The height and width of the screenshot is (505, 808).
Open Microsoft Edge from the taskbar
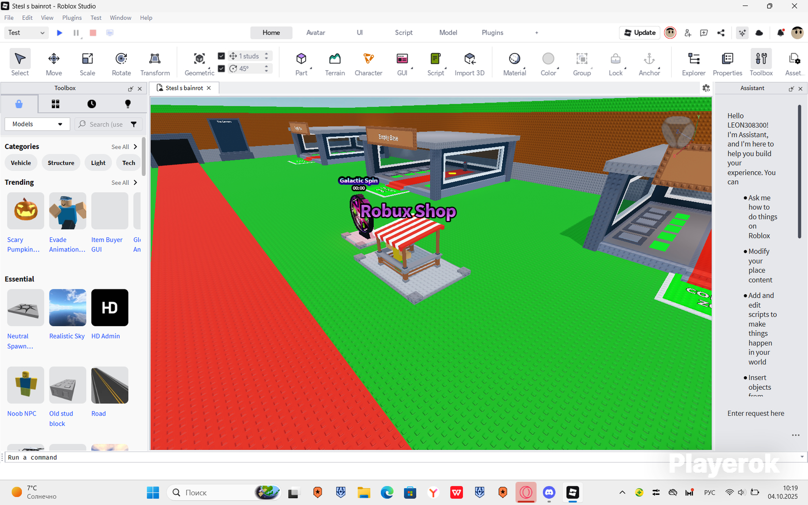387,492
